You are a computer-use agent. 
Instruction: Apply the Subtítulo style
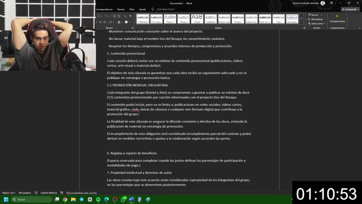[x=211, y=19]
